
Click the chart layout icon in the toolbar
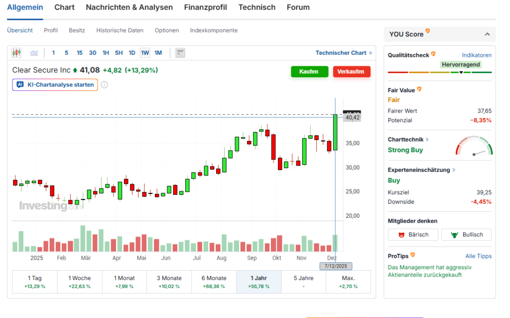tap(180, 53)
